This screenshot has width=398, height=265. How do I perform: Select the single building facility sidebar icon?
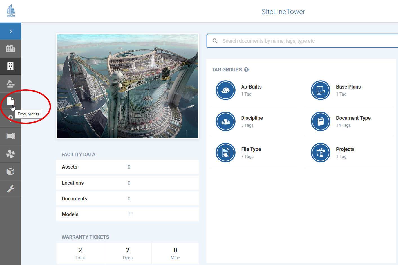click(10, 66)
